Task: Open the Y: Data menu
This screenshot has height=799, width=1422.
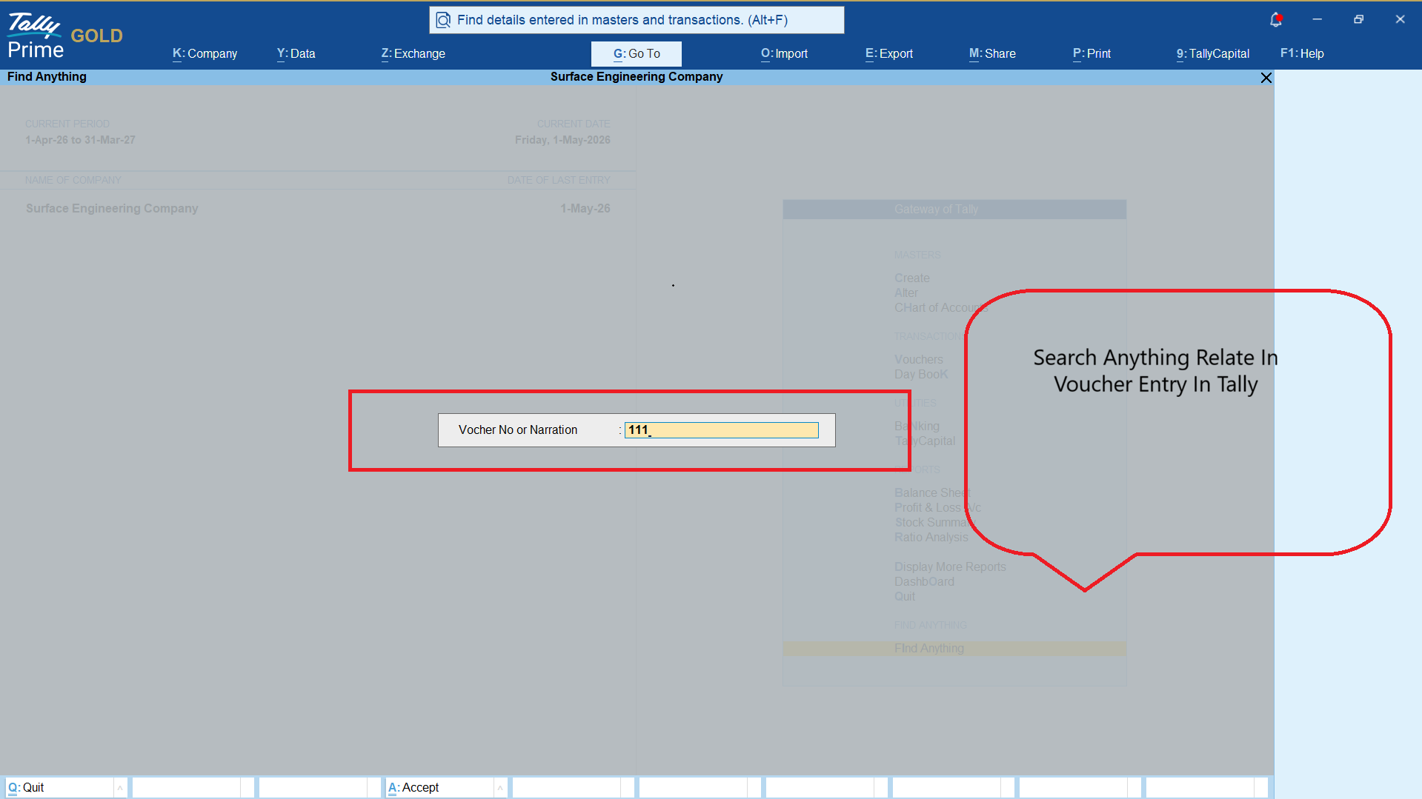Action: tap(296, 53)
